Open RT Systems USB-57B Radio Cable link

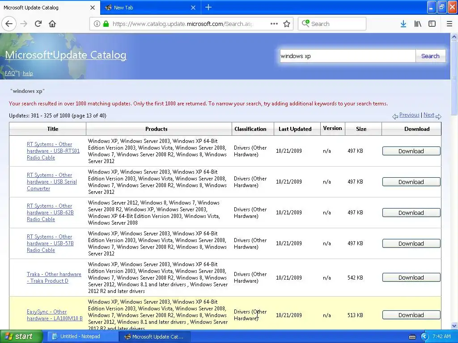coord(50,243)
